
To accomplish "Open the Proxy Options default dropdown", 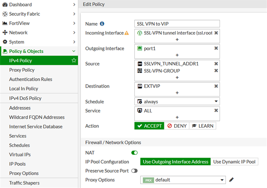I will 183,180.
